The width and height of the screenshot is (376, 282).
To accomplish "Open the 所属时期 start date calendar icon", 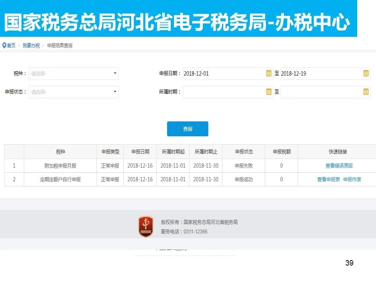I will tap(269, 92).
